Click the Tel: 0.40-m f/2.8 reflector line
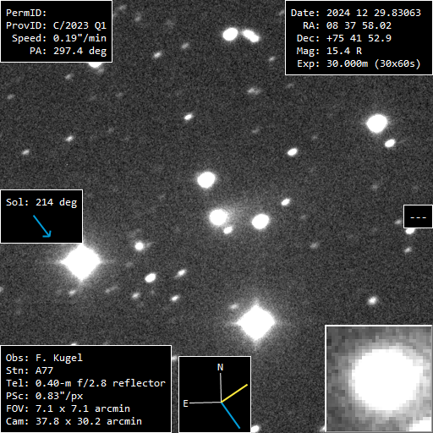Image resolution: width=433 pixels, height=433 pixels. point(85,383)
